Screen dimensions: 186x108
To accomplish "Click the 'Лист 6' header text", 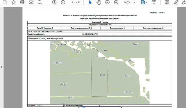I will [162, 13].
